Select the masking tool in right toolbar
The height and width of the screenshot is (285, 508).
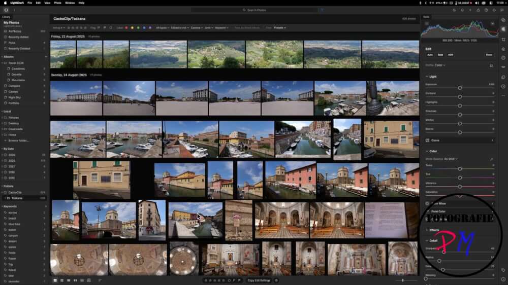pyautogui.click(x=503, y=58)
